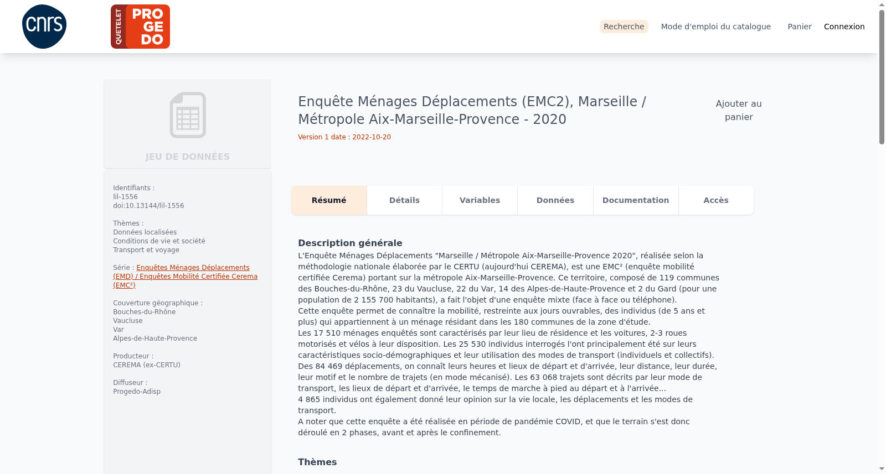Screen dimensions: 886x474
Task: Click the page vertical scrollbar
Action: point(882,77)
